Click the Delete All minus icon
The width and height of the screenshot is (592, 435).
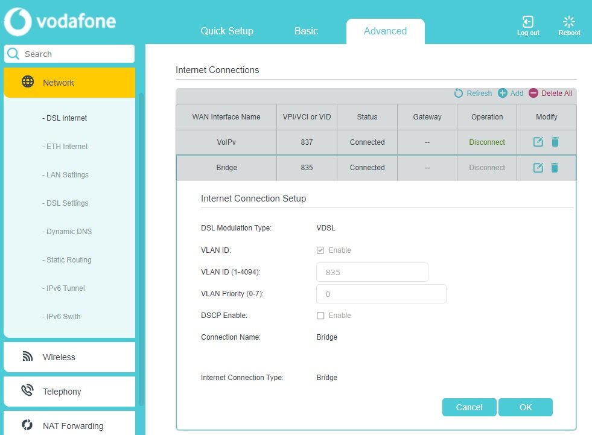tap(533, 93)
